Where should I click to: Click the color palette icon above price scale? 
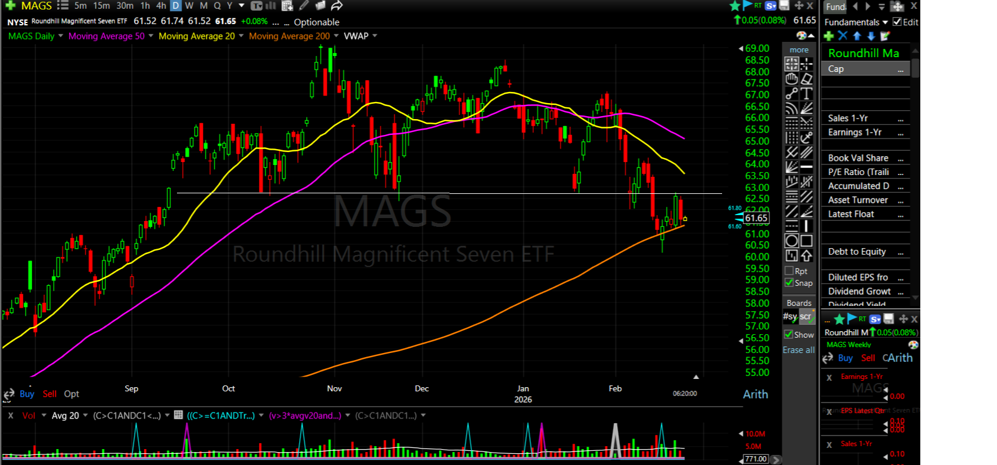pyautogui.click(x=802, y=35)
